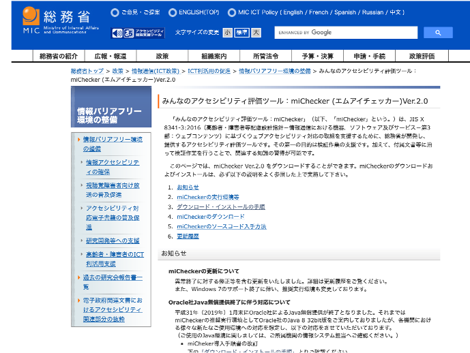The height and width of the screenshot is (353, 470).
Task: Go to 総務省トップ breadcrumb
Action: pos(87,71)
